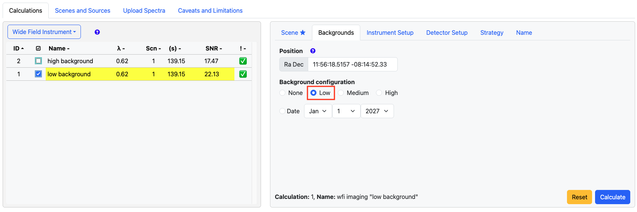
Task: Uncheck the low background row checkbox
Action: tap(38, 74)
